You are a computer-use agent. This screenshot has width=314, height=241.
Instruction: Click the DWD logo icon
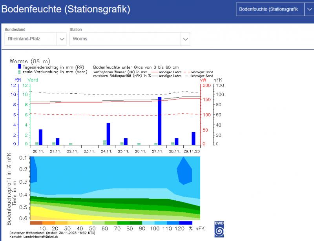[x=219, y=229]
